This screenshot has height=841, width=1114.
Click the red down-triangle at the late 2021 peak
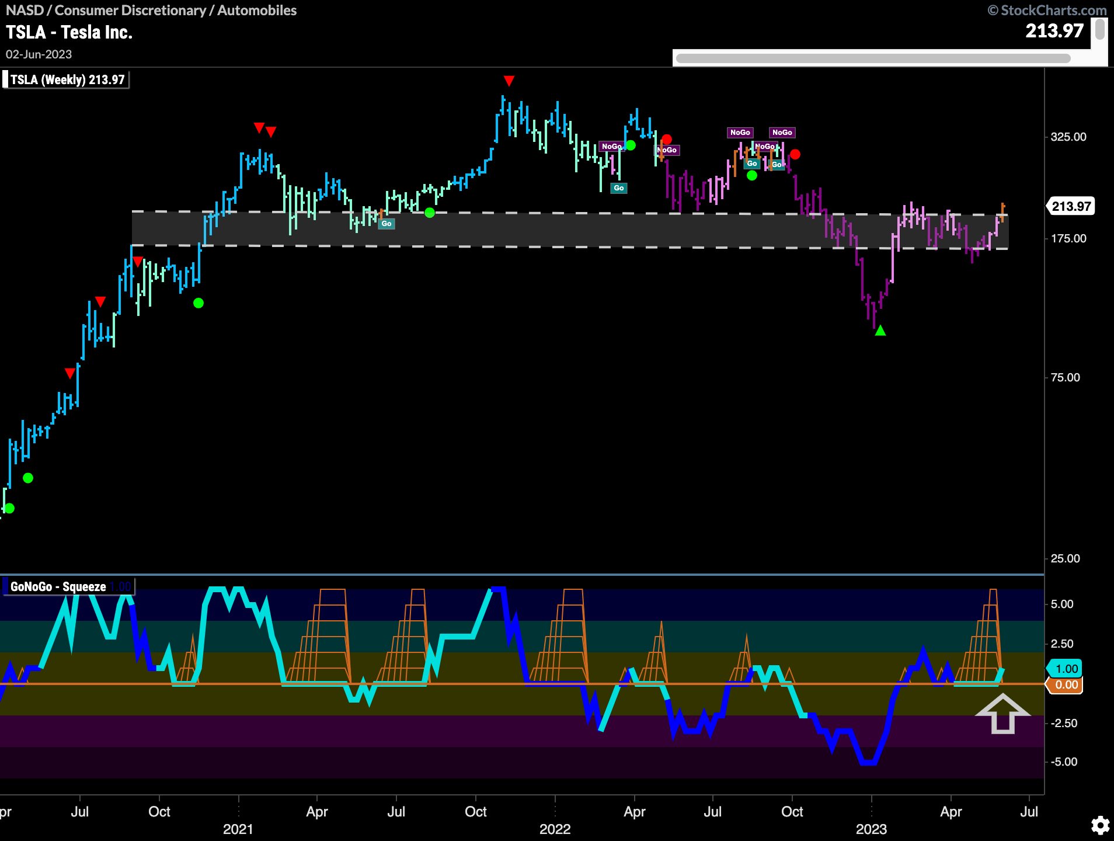[x=509, y=80]
